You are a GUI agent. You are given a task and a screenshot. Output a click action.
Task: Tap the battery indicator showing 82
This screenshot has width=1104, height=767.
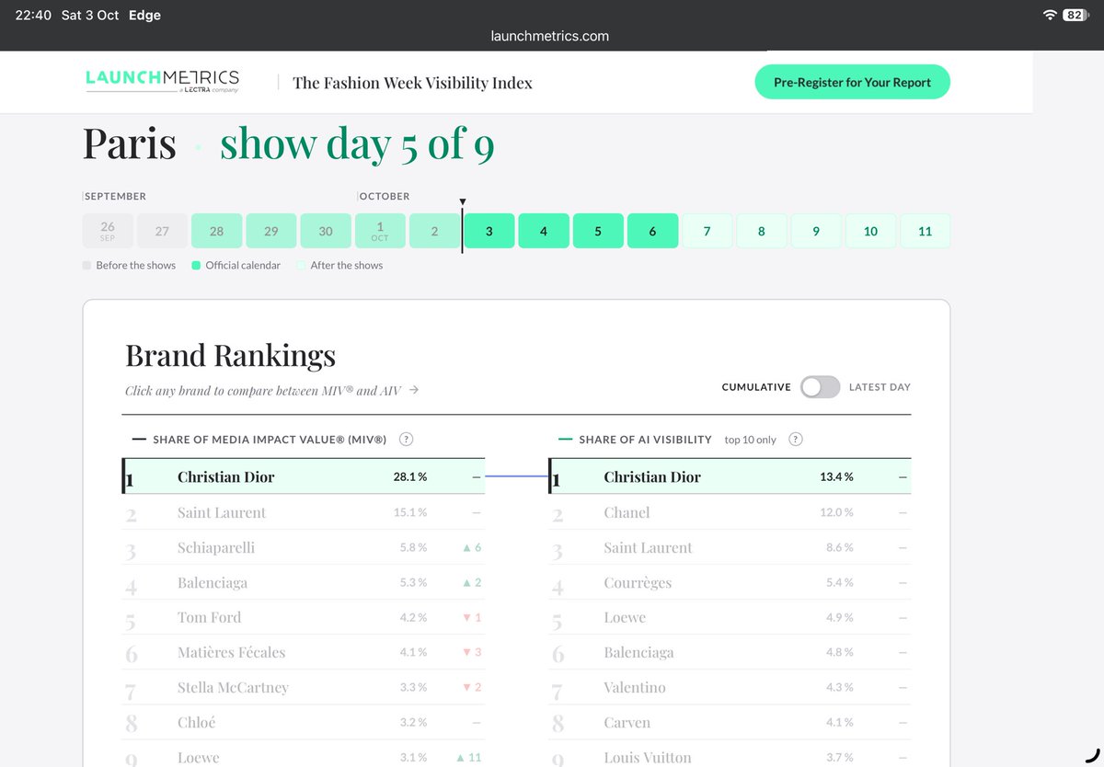(x=1075, y=15)
